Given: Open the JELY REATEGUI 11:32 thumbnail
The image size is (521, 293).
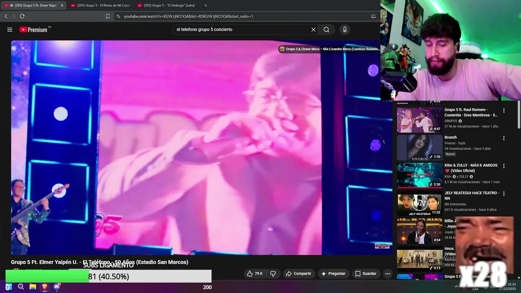Looking at the screenshot, I should click(x=419, y=203).
